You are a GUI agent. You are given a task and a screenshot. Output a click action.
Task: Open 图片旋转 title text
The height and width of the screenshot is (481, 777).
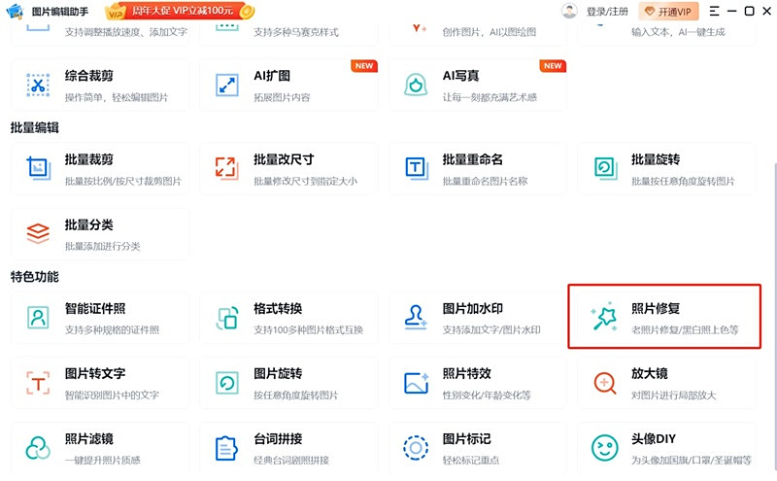278,374
